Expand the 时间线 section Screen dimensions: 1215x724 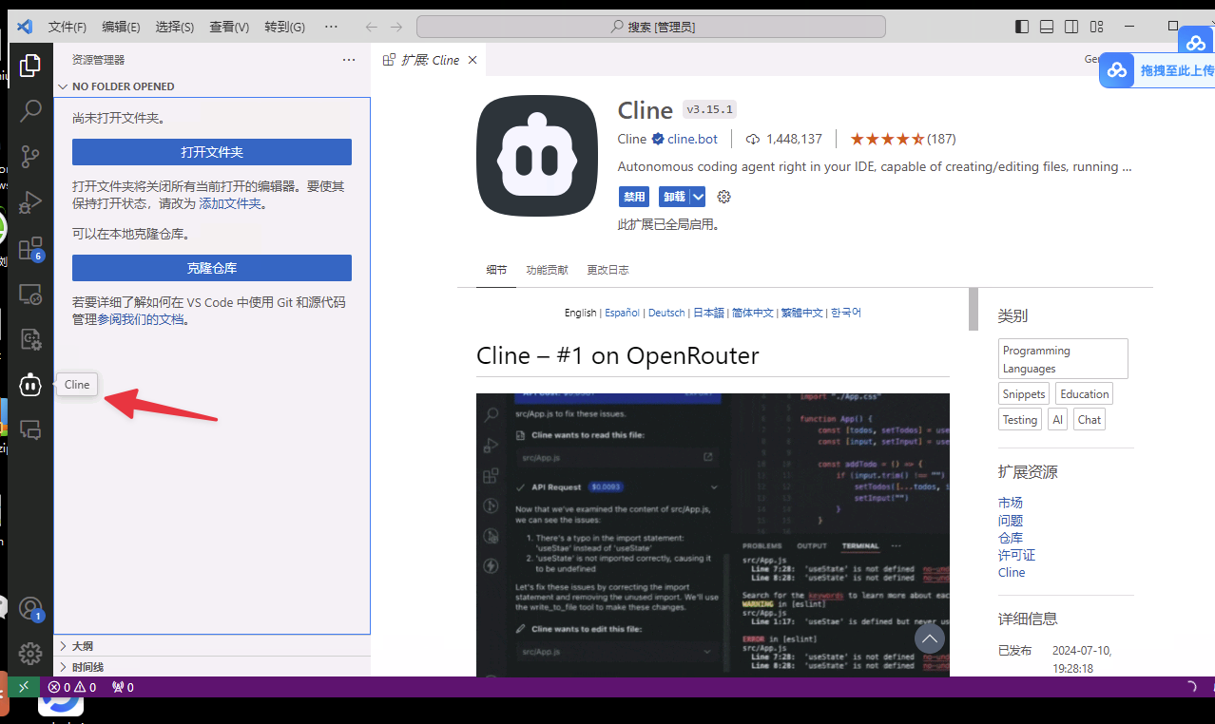[211, 667]
